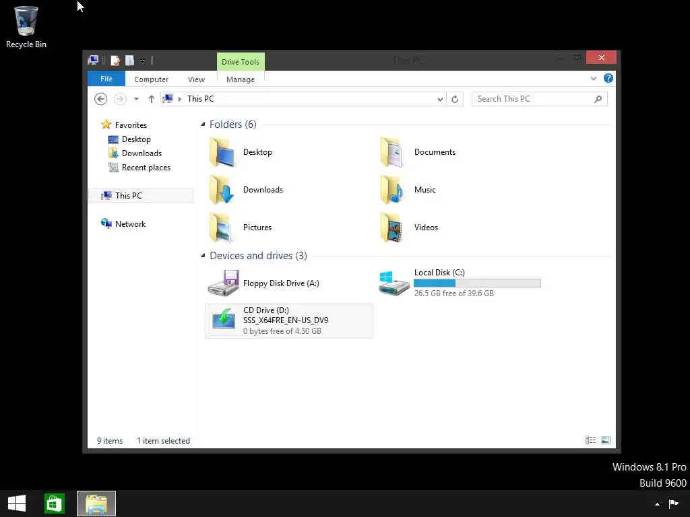Open the Computer ribbon tab
Viewport: 690px width, 517px height.
pyautogui.click(x=152, y=79)
